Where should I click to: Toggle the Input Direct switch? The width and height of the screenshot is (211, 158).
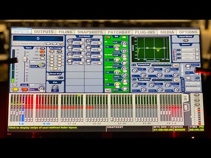click(x=186, y=40)
